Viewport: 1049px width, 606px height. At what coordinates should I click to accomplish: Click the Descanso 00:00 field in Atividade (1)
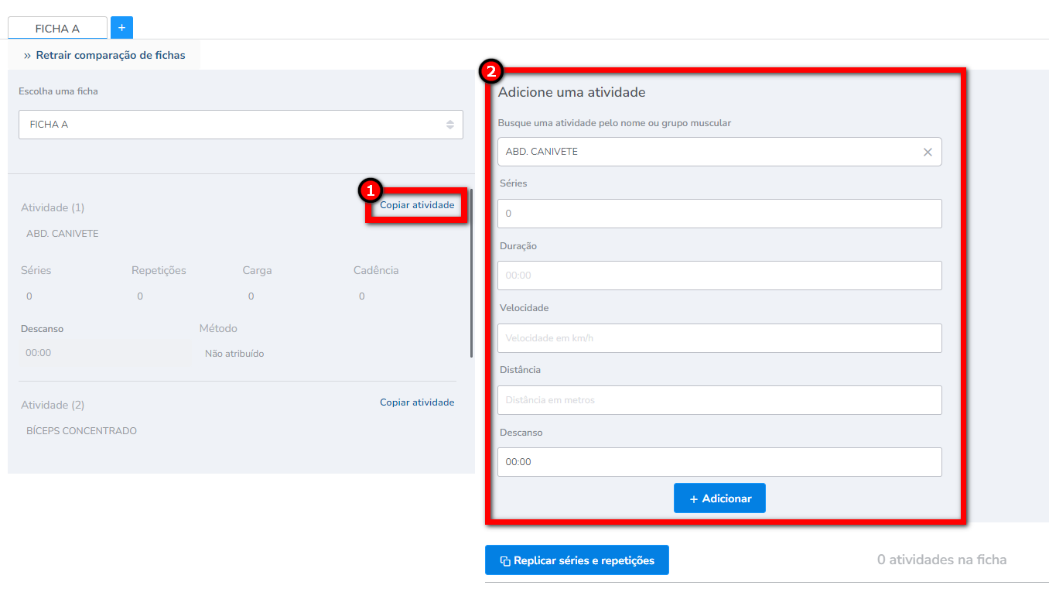coord(104,353)
